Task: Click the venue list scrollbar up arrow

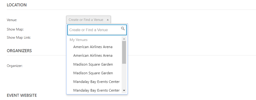Action: click(x=124, y=39)
